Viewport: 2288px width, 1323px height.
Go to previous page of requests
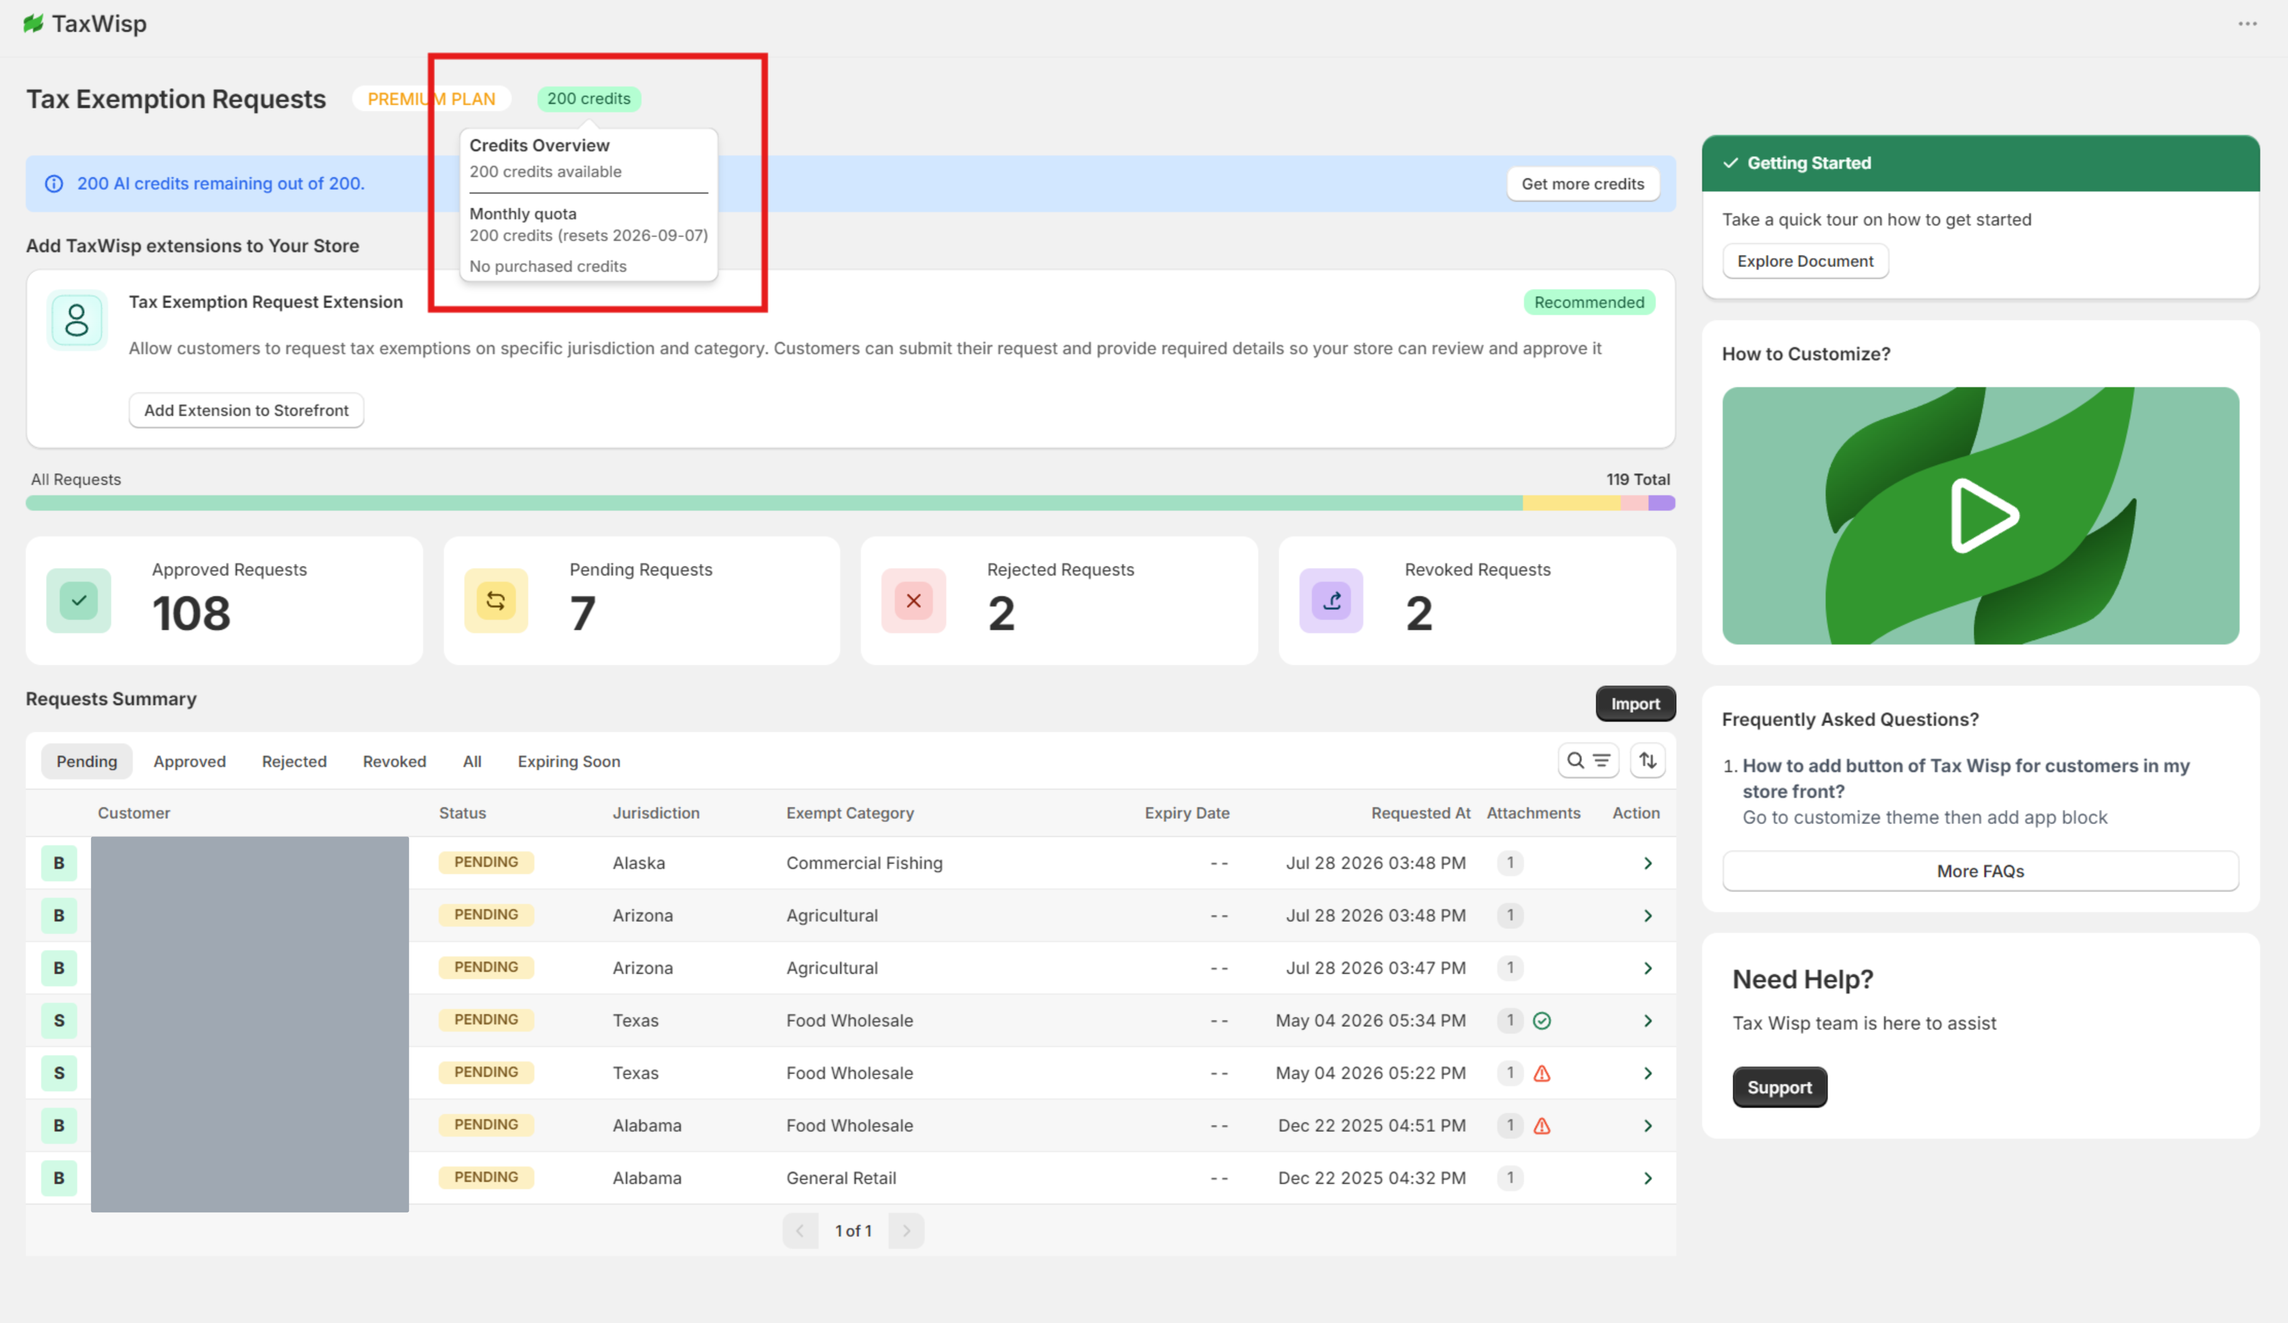(x=800, y=1230)
